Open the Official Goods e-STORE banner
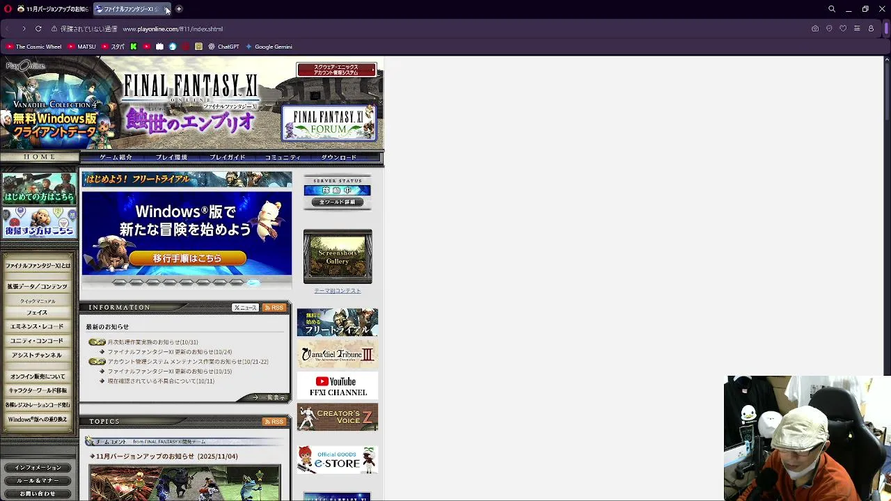 pyautogui.click(x=338, y=460)
